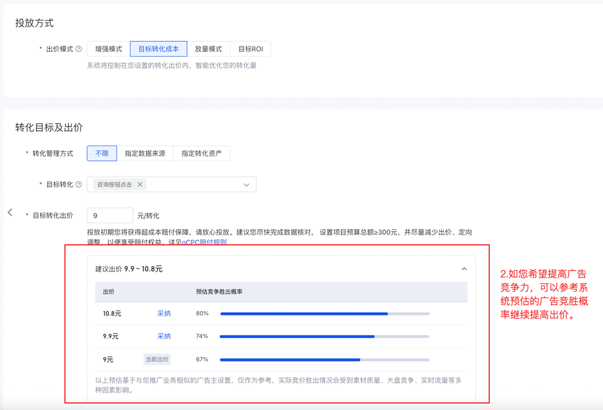603x410 pixels.
Task: Adopt the 9.9元 suggested bid
Action: tap(164, 336)
